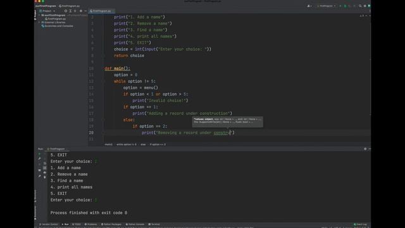This screenshot has width=405, height=228.
Task: Select firstProgram.py file in project tree
Action: click(x=56, y=19)
